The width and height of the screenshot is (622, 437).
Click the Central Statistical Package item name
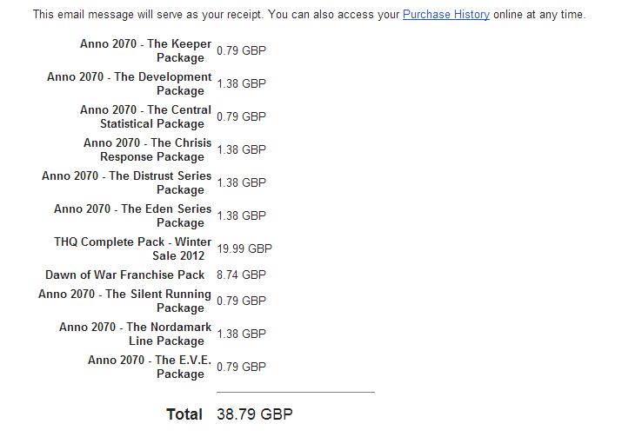[x=145, y=117]
